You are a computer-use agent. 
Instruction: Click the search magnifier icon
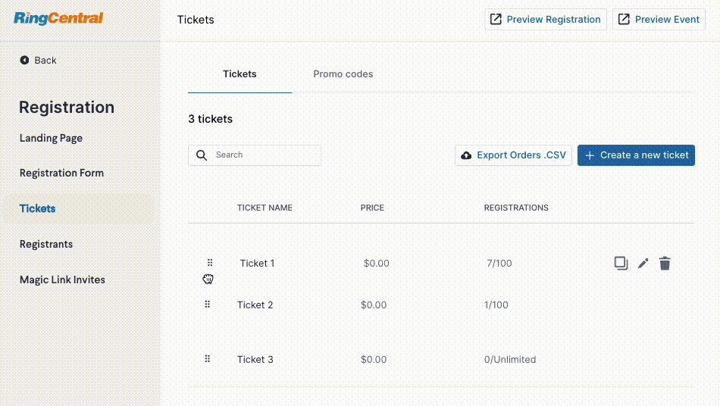pyautogui.click(x=202, y=155)
